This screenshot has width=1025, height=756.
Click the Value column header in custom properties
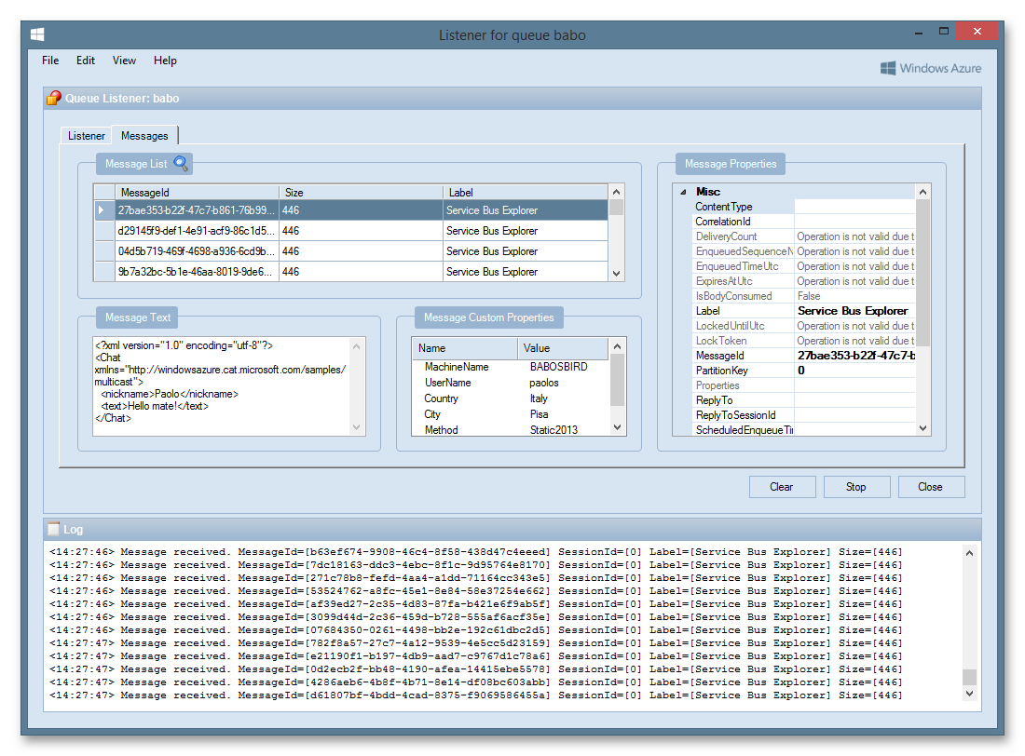point(564,348)
